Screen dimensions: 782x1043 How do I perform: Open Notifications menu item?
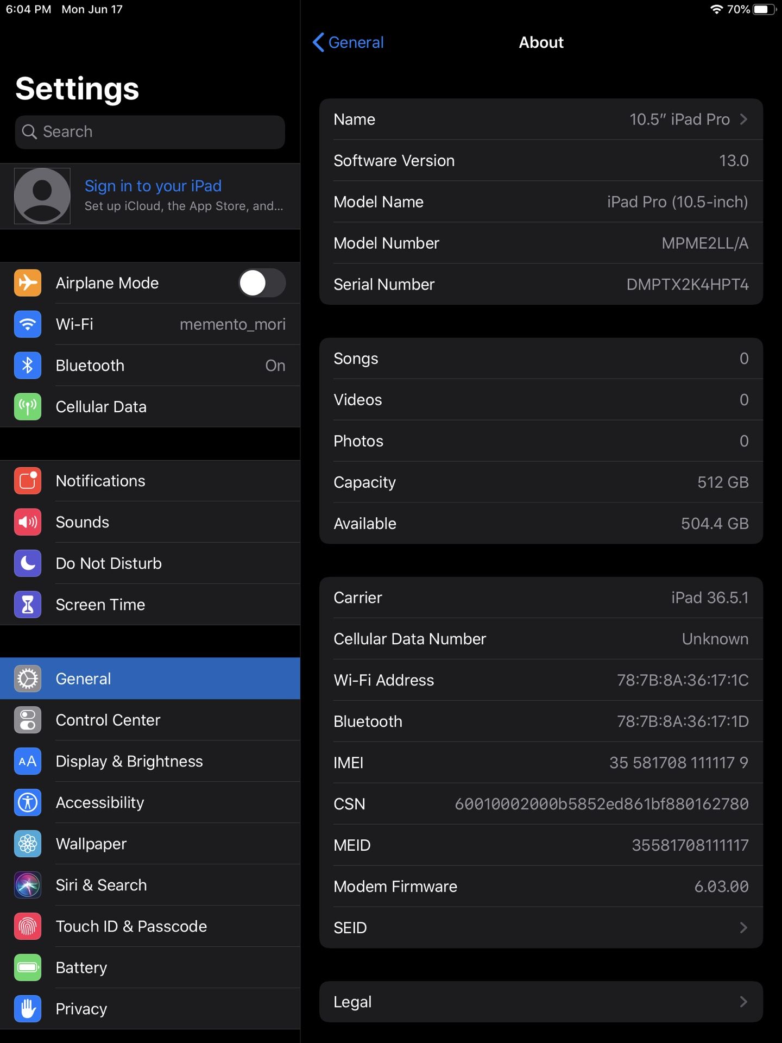coord(100,481)
